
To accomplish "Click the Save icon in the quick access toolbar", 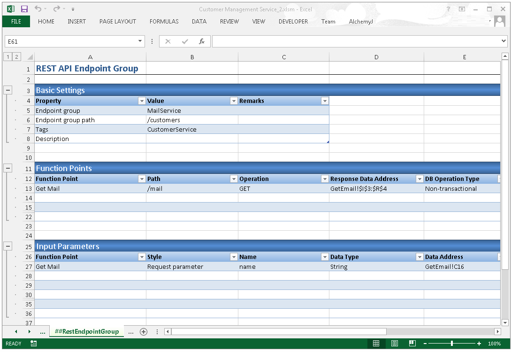I will 24,9.
